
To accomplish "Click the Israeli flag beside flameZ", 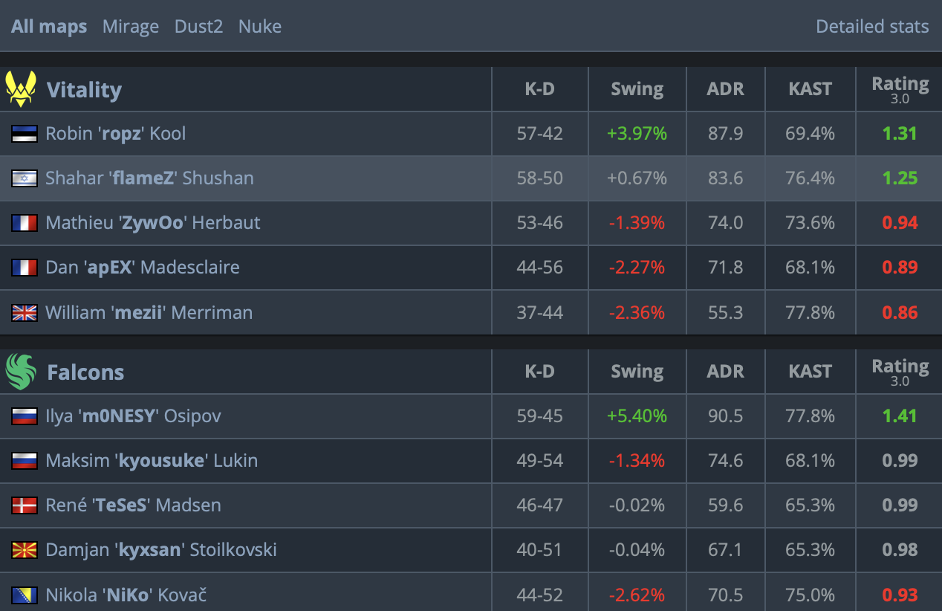I will [x=25, y=178].
